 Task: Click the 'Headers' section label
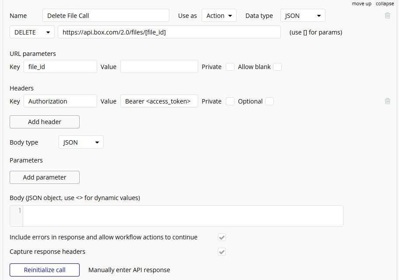point(21,88)
